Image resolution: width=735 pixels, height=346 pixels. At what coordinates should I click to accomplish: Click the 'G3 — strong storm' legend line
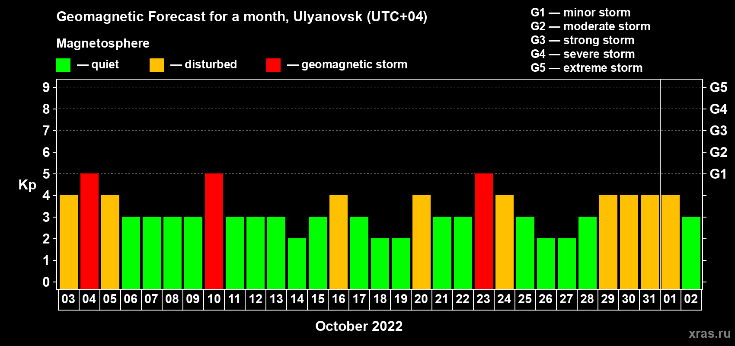tap(582, 40)
